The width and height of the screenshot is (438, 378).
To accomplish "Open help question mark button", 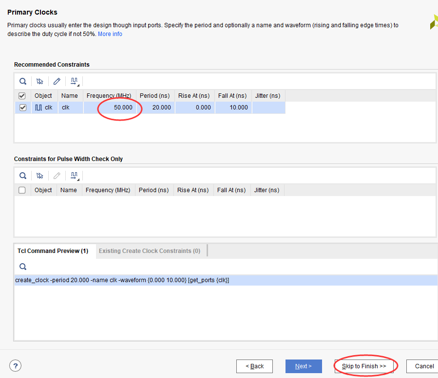I will 16,366.
